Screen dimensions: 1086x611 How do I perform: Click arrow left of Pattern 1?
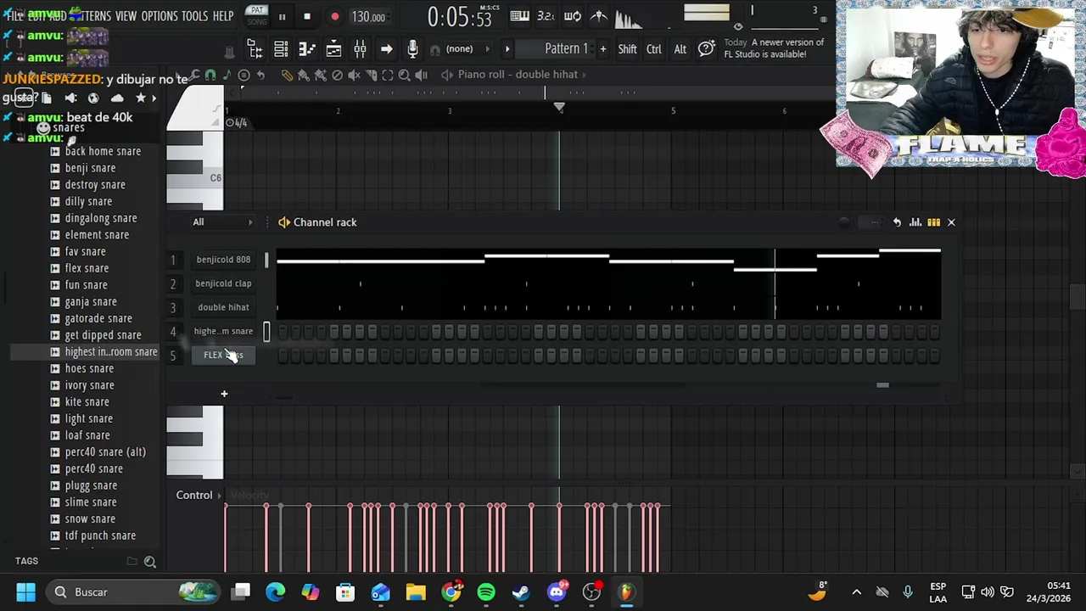coord(507,49)
